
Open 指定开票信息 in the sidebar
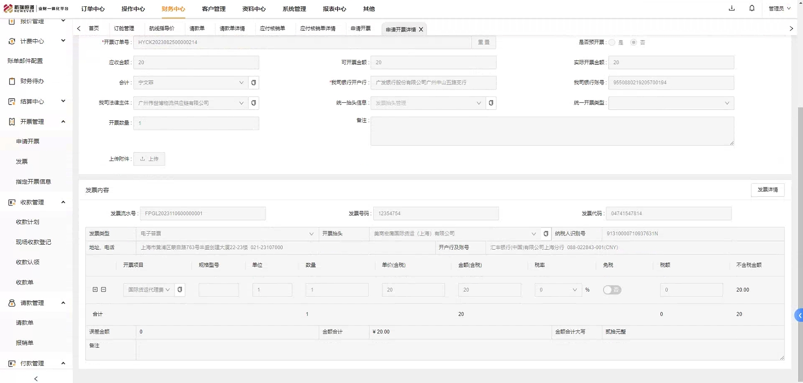pos(33,182)
